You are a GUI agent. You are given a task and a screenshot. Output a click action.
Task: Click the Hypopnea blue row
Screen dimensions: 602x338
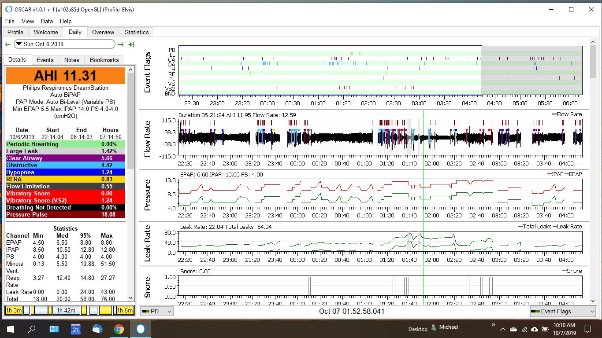(x=66, y=172)
